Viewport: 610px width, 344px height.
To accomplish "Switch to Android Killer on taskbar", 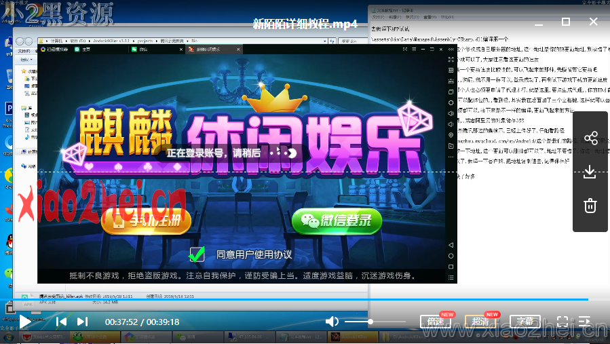I will pos(354,337).
